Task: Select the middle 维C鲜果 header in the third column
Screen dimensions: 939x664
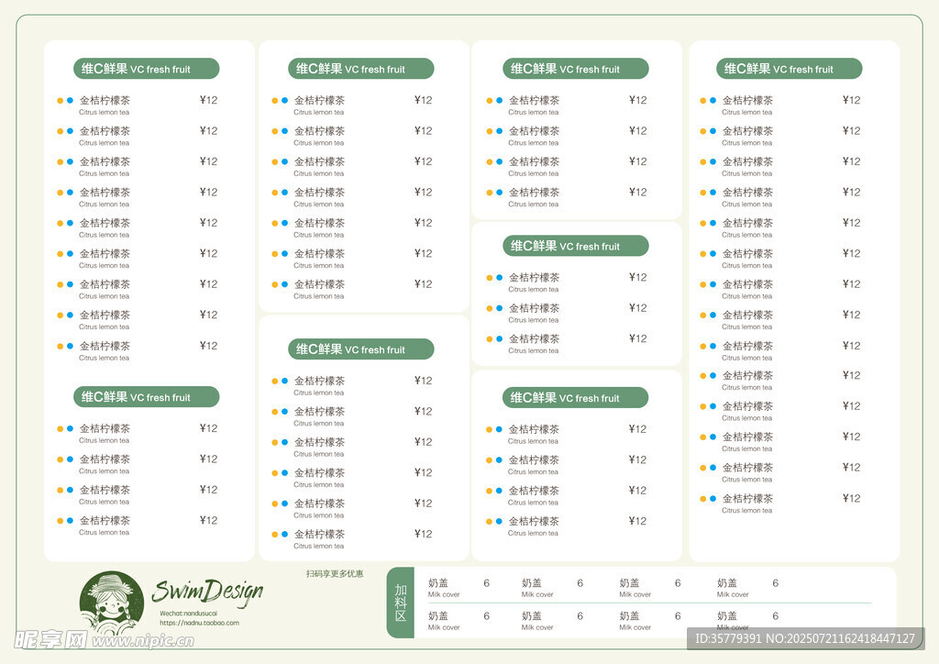Action: 575,246
